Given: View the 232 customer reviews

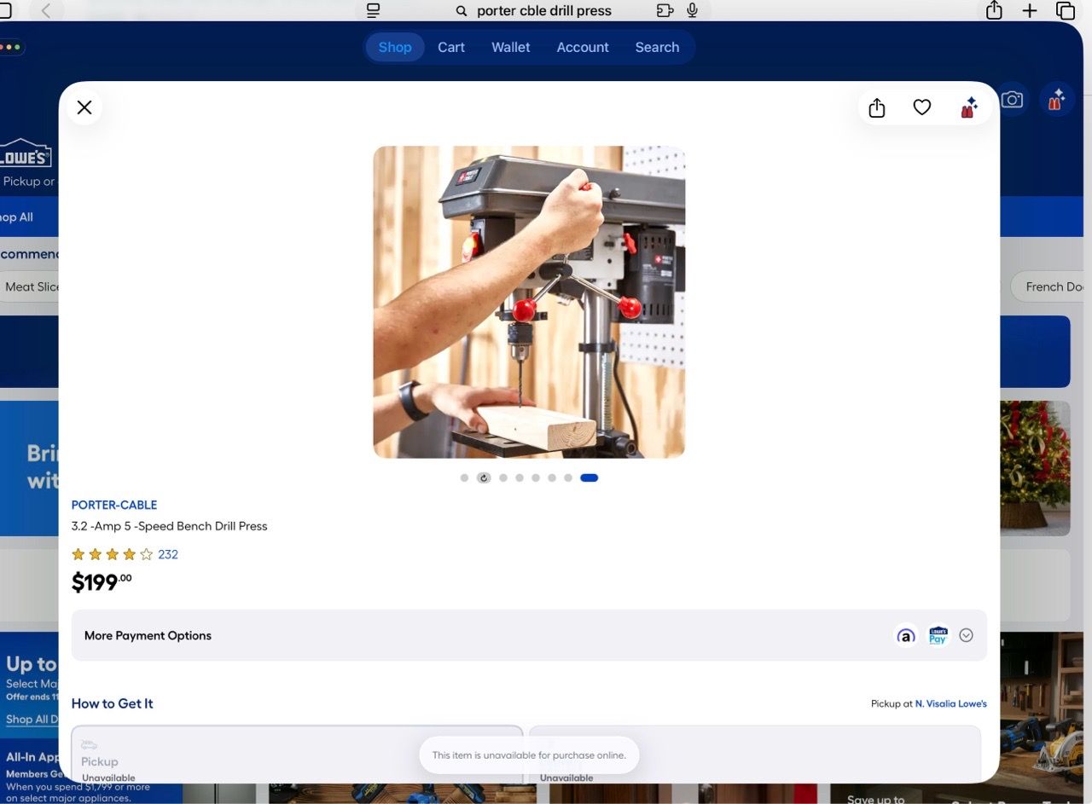Looking at the screenshot, I should [168, 554].
